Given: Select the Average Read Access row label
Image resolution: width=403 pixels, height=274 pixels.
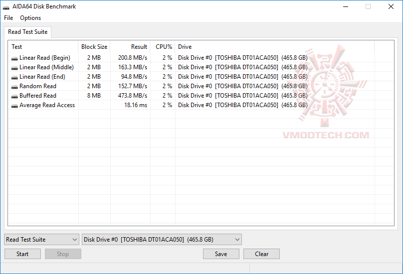Looking at the screenshot, I should coord(47,105).
